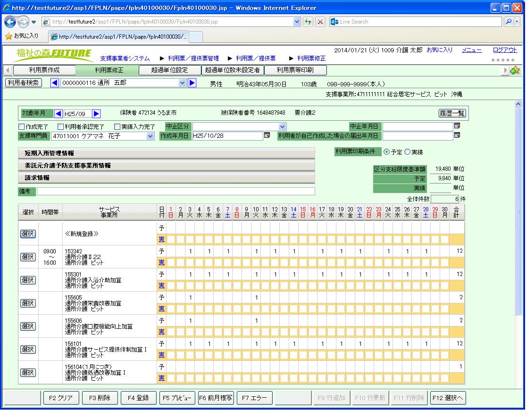Click the お気に入り link near the user name
526x410 pixels.
pyautogui.click(x=440, y=50)
